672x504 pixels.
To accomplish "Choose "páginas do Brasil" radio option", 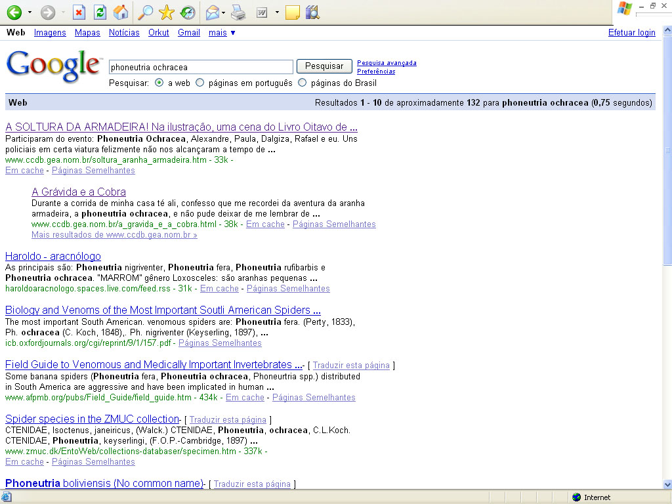I will [303, 83].
